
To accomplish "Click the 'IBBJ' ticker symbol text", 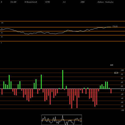I will [83, 2].
